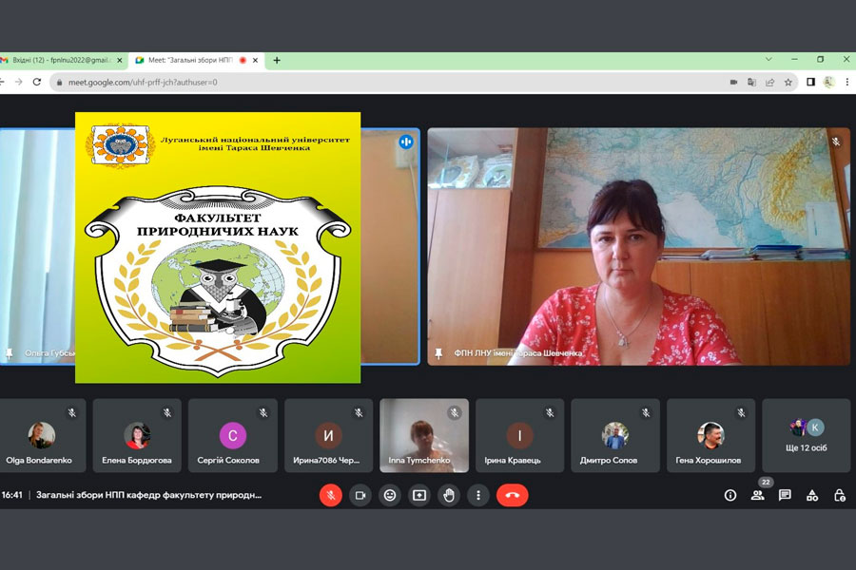
Task: Open a new browser tab
Action: [x=277, y=60]
